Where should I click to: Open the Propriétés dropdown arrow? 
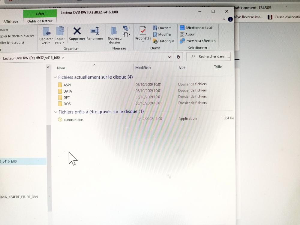(143, 42)
